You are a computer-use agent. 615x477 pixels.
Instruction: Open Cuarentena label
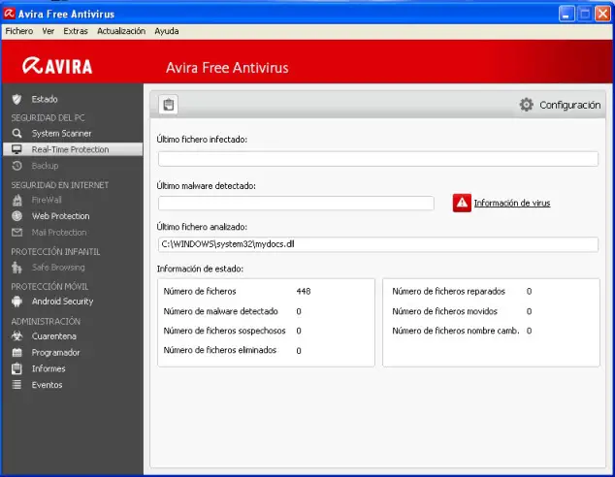pos(54,336)
